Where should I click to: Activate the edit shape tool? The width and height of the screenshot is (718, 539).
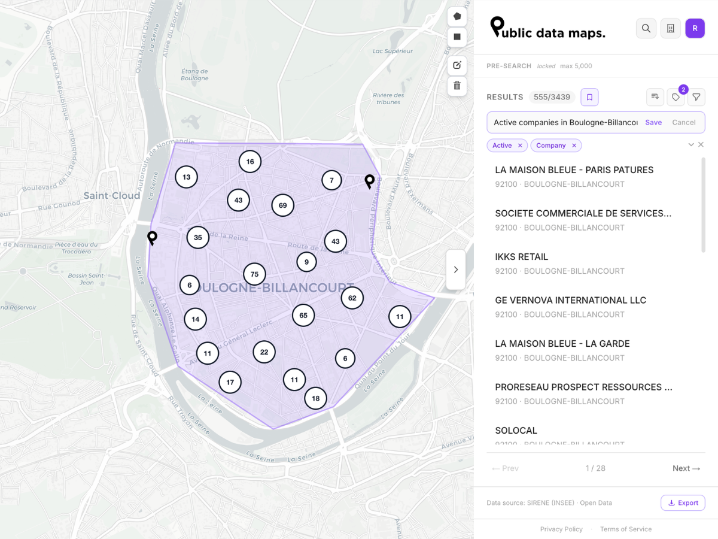point(457,65)
